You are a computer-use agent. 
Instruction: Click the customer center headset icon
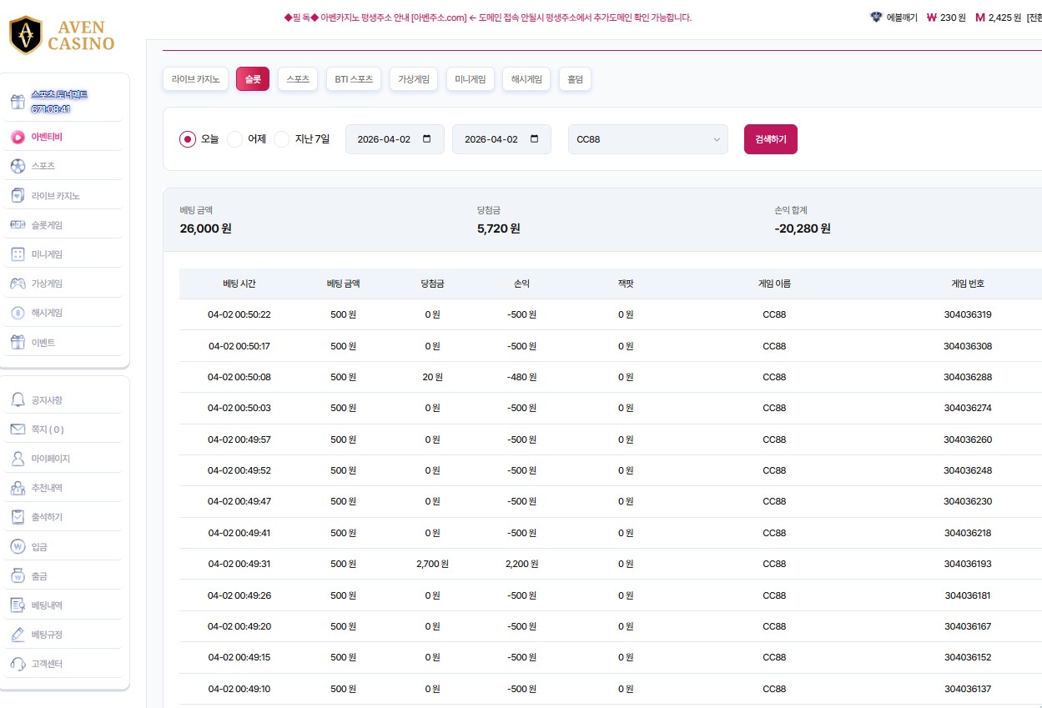click(18, 664)
